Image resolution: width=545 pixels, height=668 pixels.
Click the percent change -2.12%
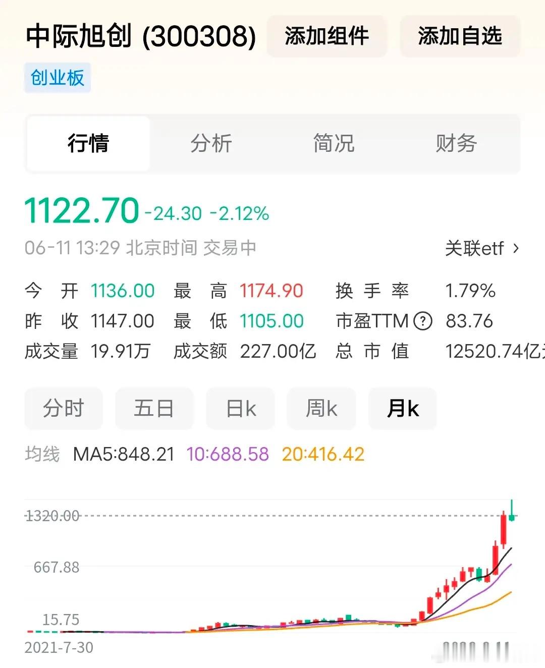click(x=239, y=213)
